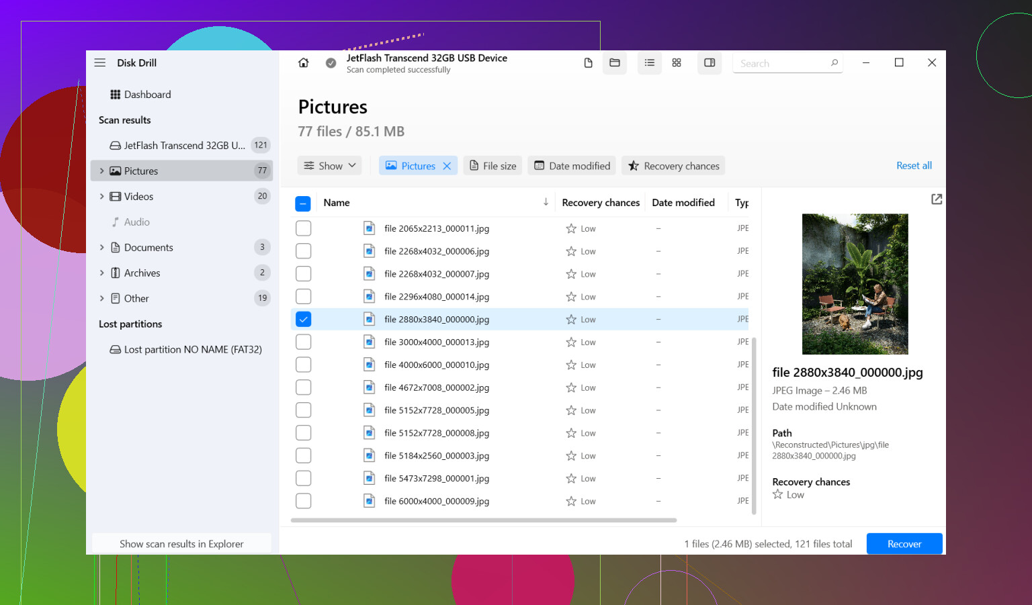Remove the Pictures filter with X

tap(447, 166)
